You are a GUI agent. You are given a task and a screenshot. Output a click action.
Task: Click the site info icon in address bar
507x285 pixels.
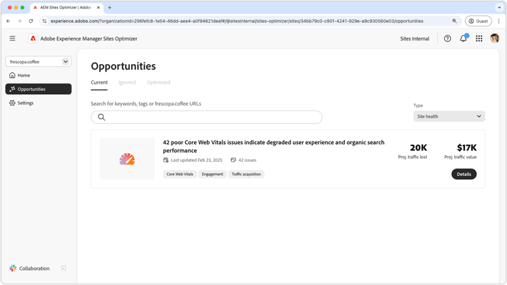(x=45, y=21)
